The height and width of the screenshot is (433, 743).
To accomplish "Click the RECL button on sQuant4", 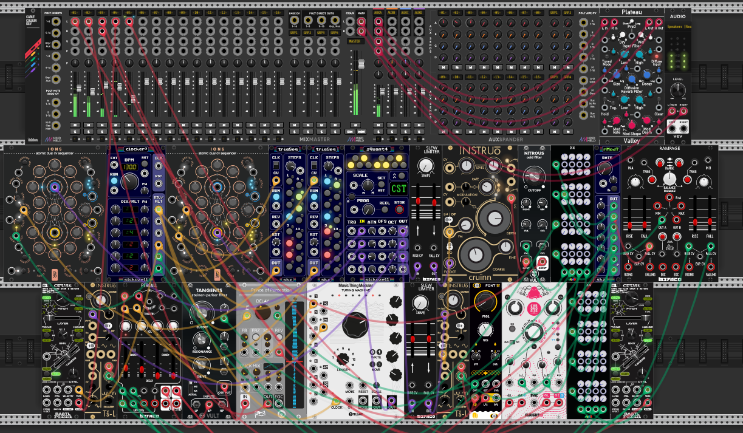I will pos(384,210).
